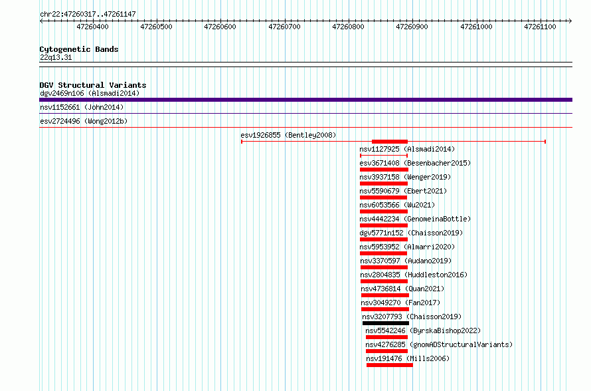The image size is (591, 391).
Task: Click ruler position 47260400
Action: pos(92,27)
